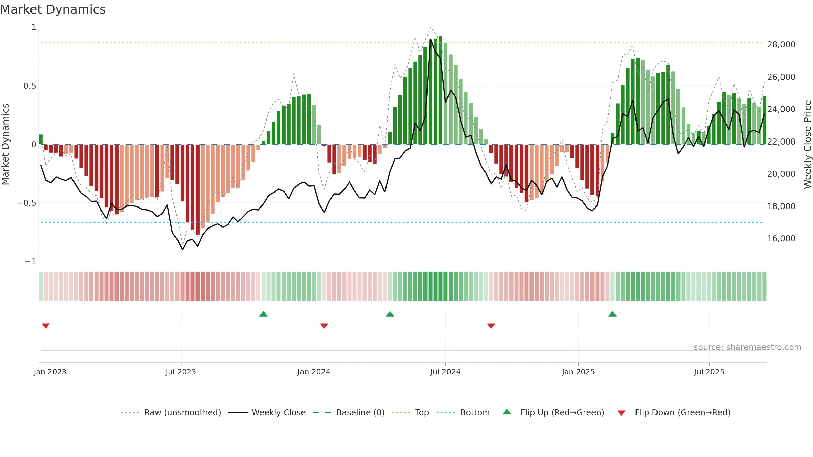Click the Jan 2024 axis label
This screenshot has width=813, height=457.
314,372
